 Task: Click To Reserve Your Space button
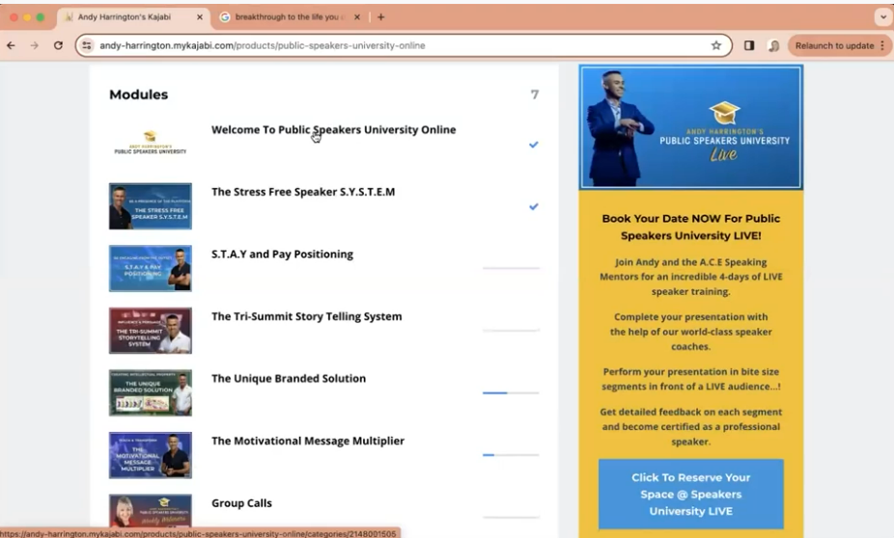coord(690,494)
